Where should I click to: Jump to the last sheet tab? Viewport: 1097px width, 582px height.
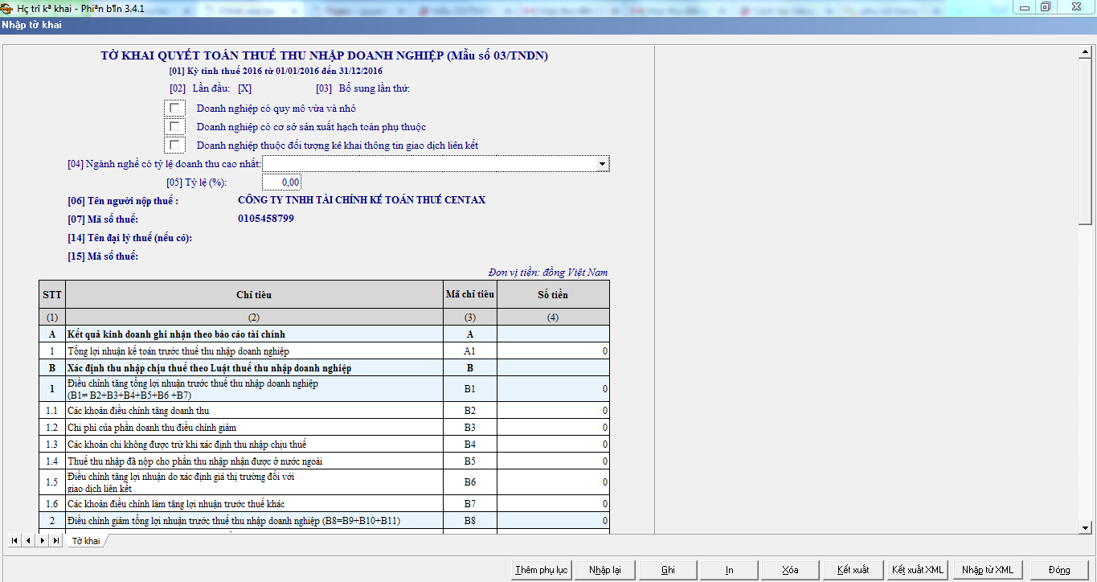pyautogui.click(x=55, y=541)
